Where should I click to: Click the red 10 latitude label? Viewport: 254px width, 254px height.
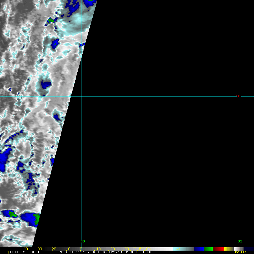click(x=238, y=96)
